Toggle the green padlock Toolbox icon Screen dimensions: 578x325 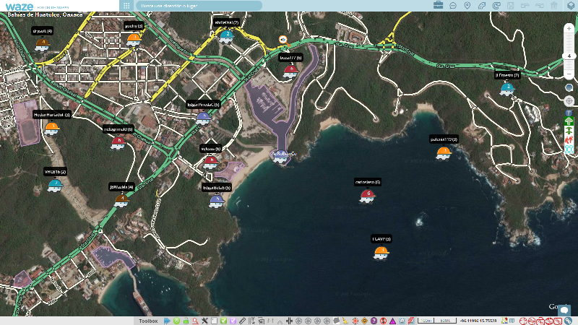(x=186, y=321)
